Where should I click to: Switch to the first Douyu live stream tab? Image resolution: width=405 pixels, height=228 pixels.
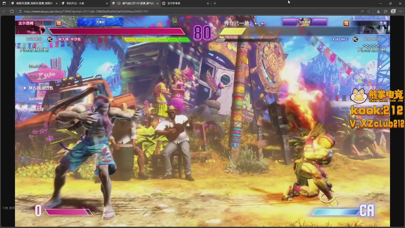[34, 4]
